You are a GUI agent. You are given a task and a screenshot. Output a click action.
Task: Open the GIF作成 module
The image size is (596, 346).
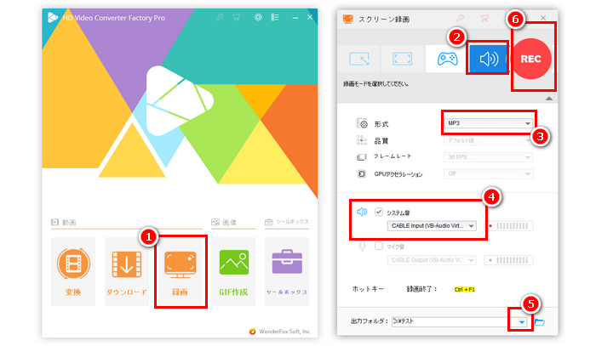pyautogui.click(x=233, y=271)
